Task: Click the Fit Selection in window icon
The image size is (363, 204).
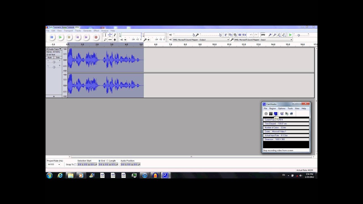Action: coord(279,35)
